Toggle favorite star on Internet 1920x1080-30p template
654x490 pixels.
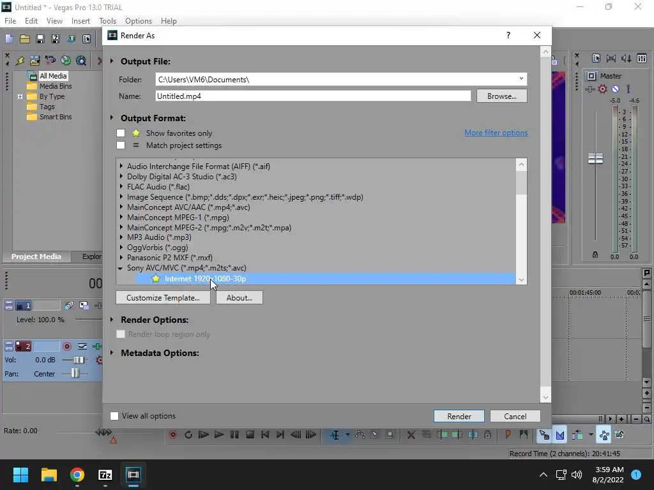pyautogui.click(x=156, y=279)
